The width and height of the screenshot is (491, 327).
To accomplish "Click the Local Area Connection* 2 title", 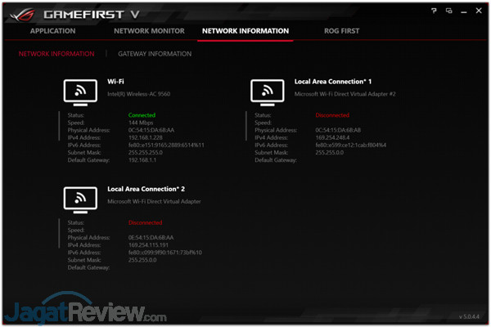I will [x=146, y=190].
